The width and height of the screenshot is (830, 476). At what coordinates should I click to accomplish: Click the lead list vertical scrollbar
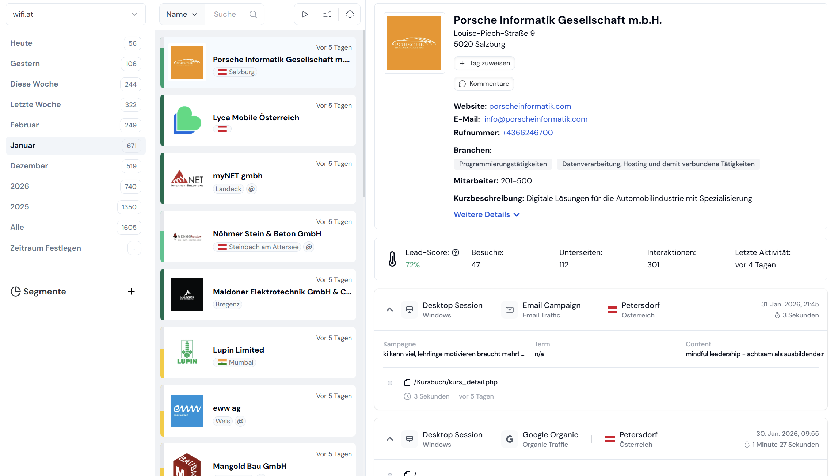tap(363, 113)
